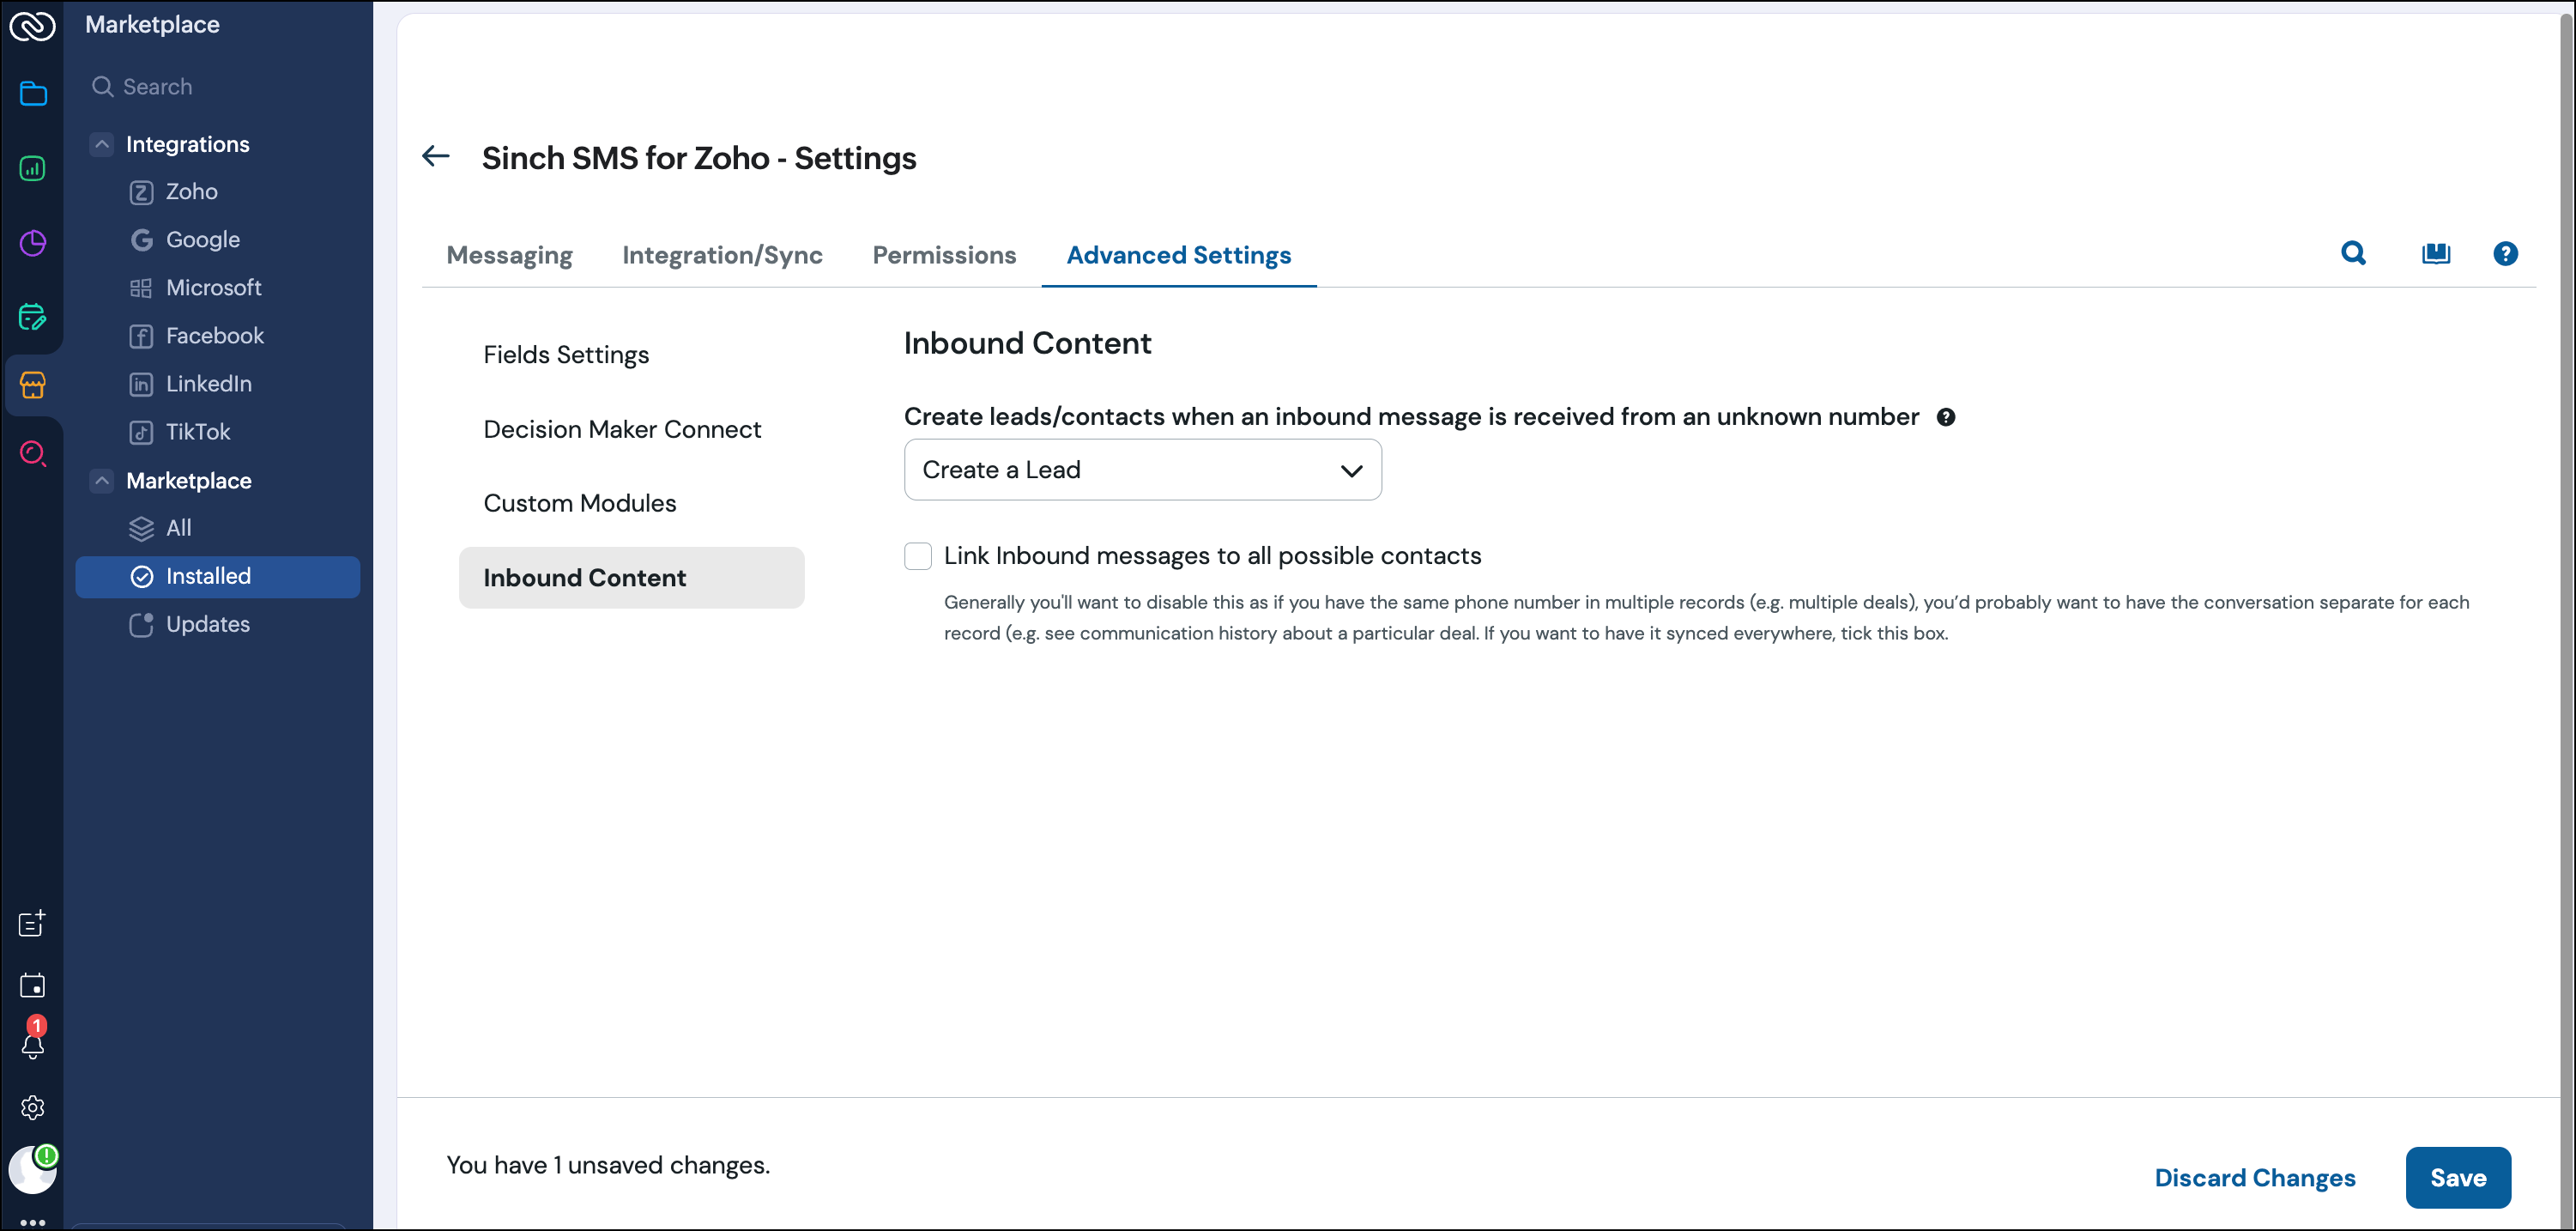
Task: Open the Create a Lead dropdown
Action: click(1142, 470)
